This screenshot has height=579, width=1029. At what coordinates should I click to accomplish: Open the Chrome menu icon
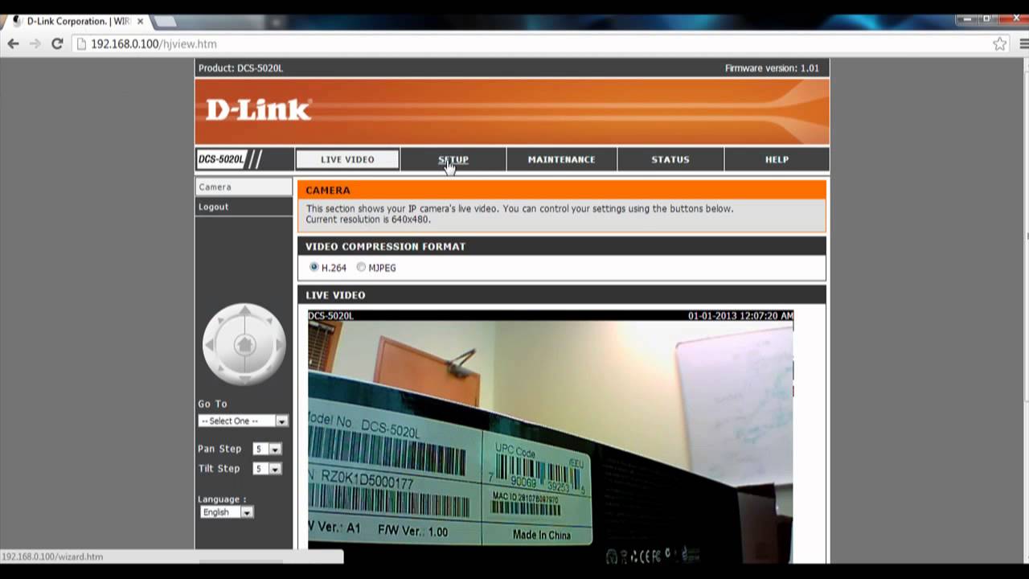(1023, 44)
